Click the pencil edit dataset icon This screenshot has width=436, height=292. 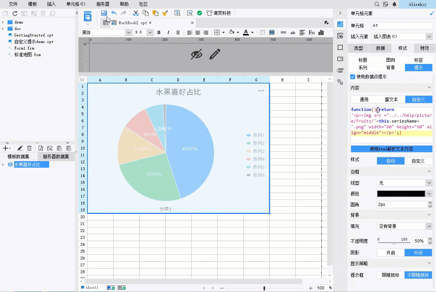(20, 148)
